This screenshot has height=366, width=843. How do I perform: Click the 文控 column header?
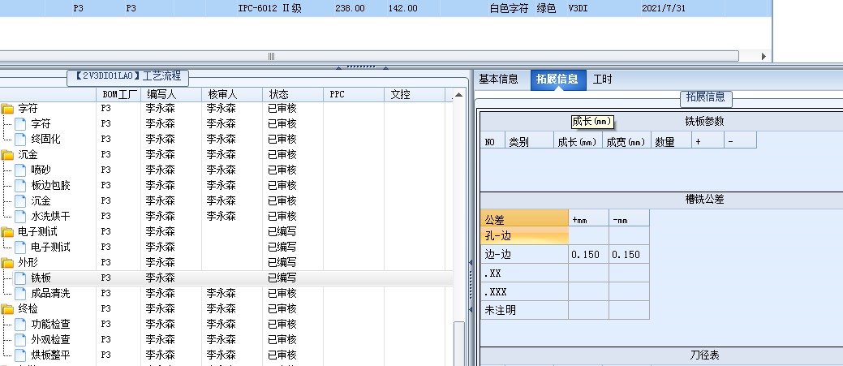[x=415, y=95]
